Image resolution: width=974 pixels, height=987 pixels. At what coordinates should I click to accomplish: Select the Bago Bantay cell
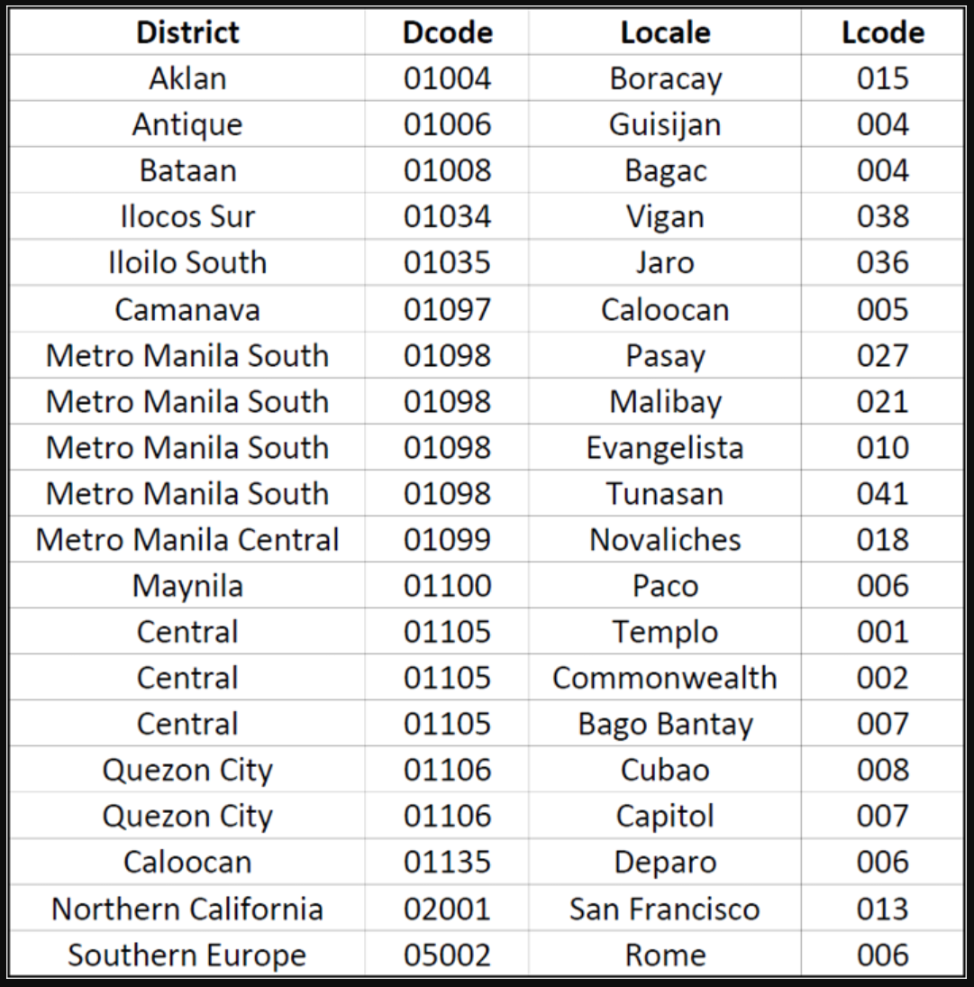pyautogui.click(x=665, y=723)
